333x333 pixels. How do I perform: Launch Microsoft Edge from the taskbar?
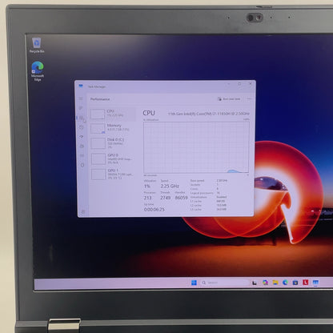pyautogui.click(x=285, y=283)
